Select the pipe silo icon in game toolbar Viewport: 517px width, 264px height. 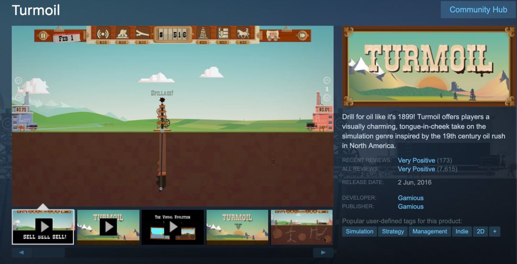pos(223,34)
